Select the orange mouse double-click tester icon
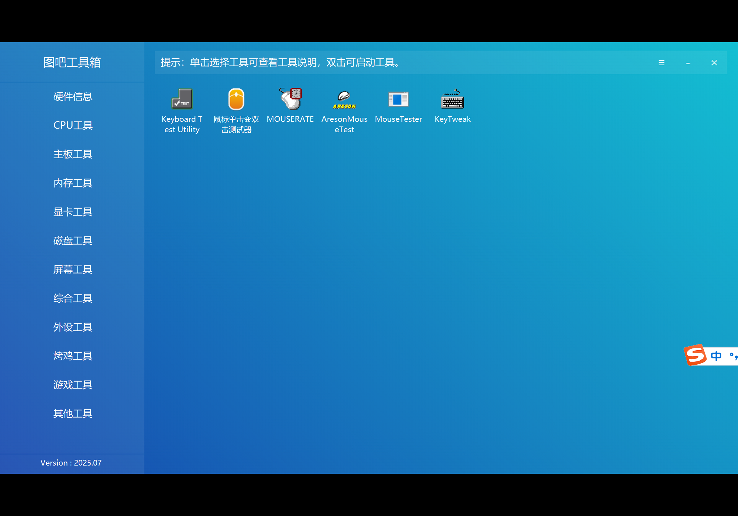The width and height of the screenshot is (738, 516). point(236,99)
